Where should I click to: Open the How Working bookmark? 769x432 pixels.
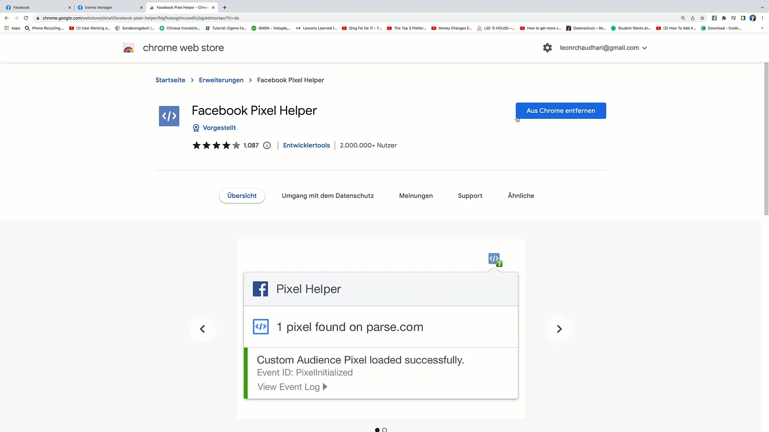coord(89,28)
